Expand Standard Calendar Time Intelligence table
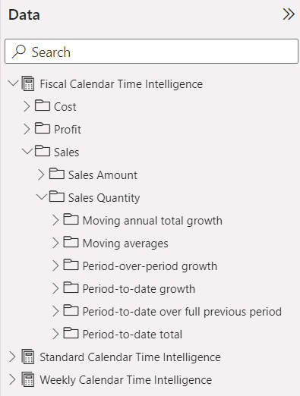This screenshot has width=300, height=396. pyautogui.click(x=12, y=357)
